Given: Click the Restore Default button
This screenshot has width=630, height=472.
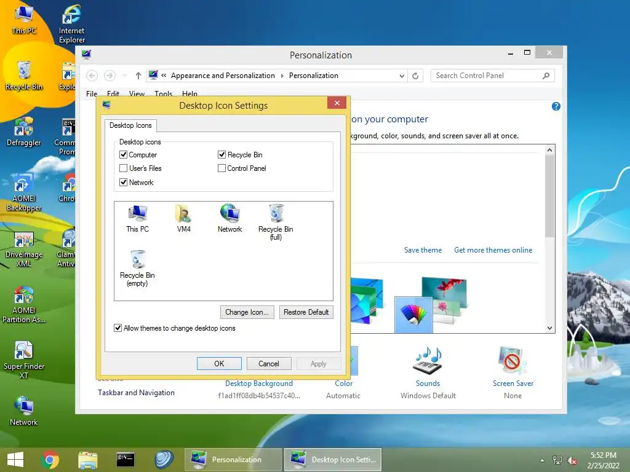Looking at the screenshot, I should (306, 312).
